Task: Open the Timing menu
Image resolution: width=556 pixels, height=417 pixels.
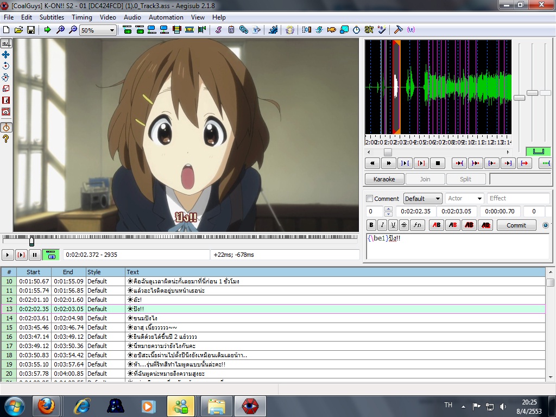Action: click(x=82, y=17)
